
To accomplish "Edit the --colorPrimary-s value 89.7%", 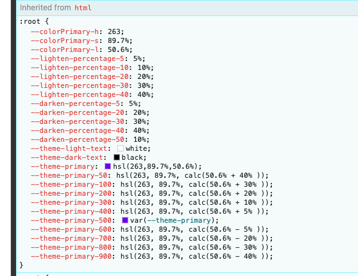I will click(118, 40).
